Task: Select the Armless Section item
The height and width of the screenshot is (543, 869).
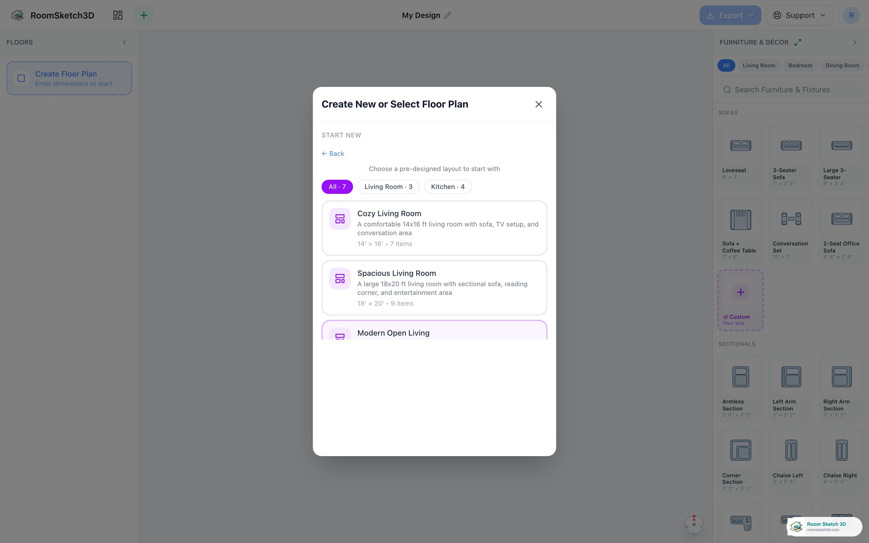Action: point(741,388)
